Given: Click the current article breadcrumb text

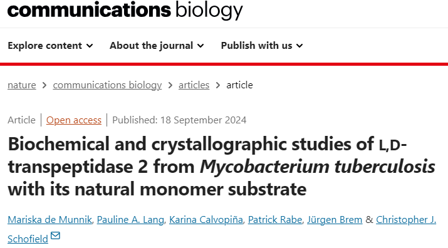Looking at the screenshot, I should click(239, 85).
